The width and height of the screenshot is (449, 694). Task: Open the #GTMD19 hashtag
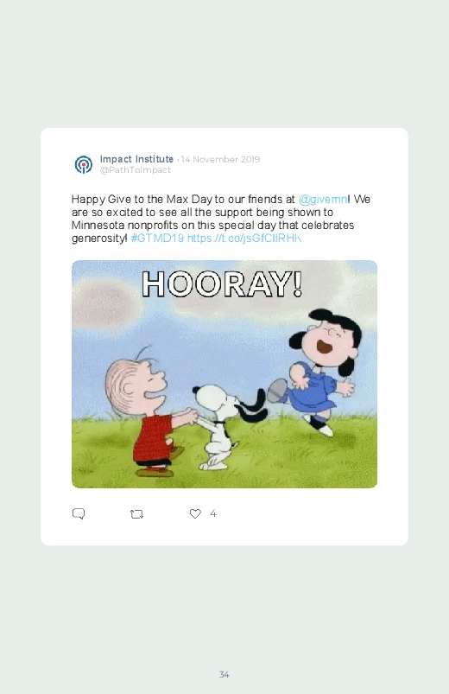pos(157,239)
